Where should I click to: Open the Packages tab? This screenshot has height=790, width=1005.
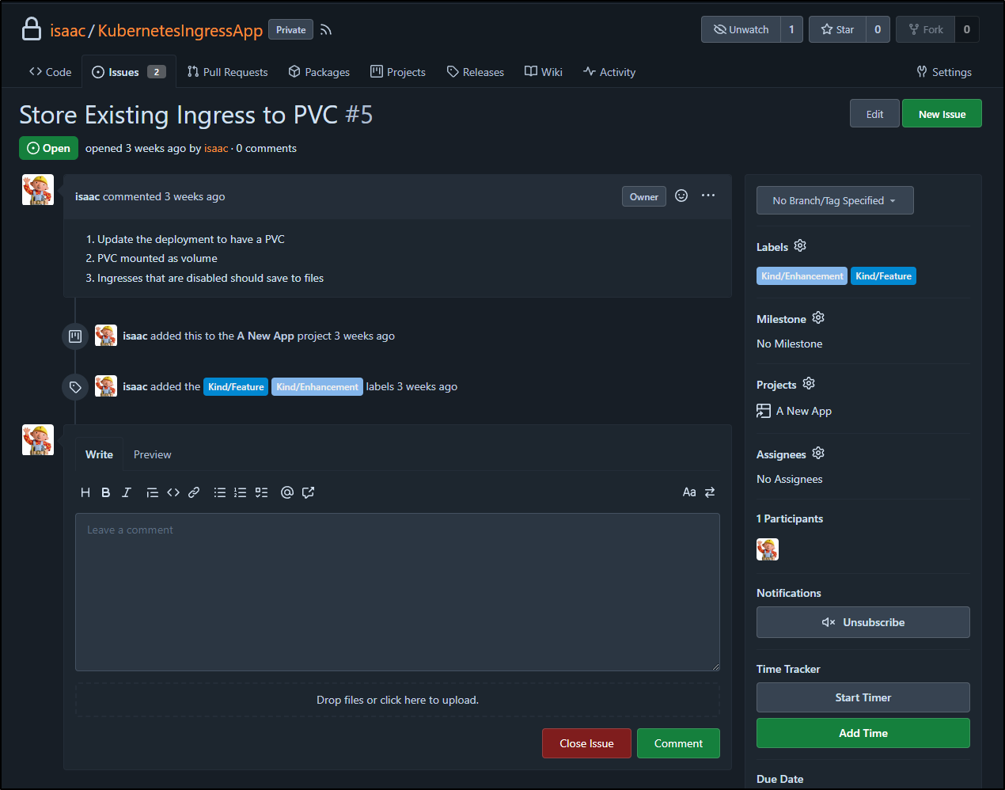tap(319, 72)
